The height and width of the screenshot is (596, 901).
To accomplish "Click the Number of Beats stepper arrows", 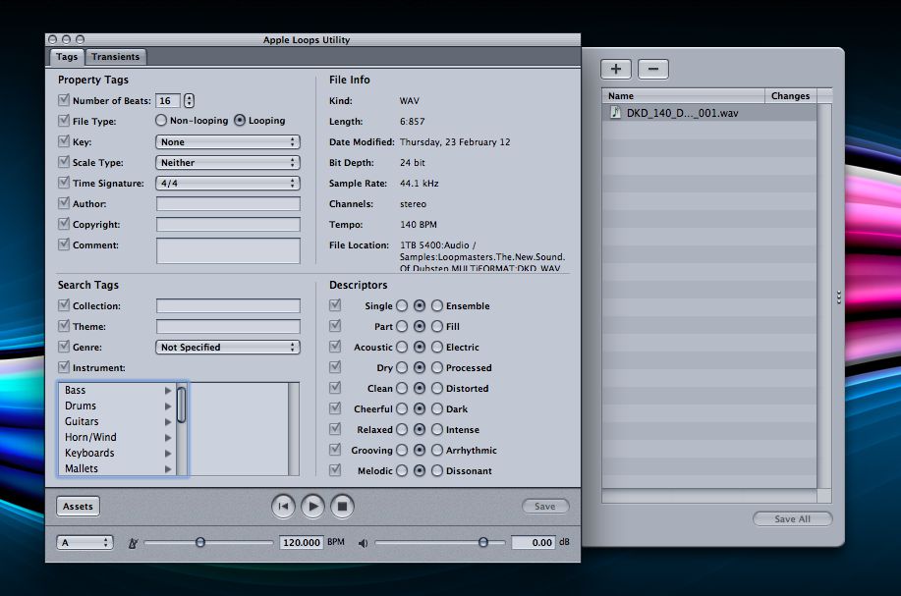I will click(x=189, y=100).
